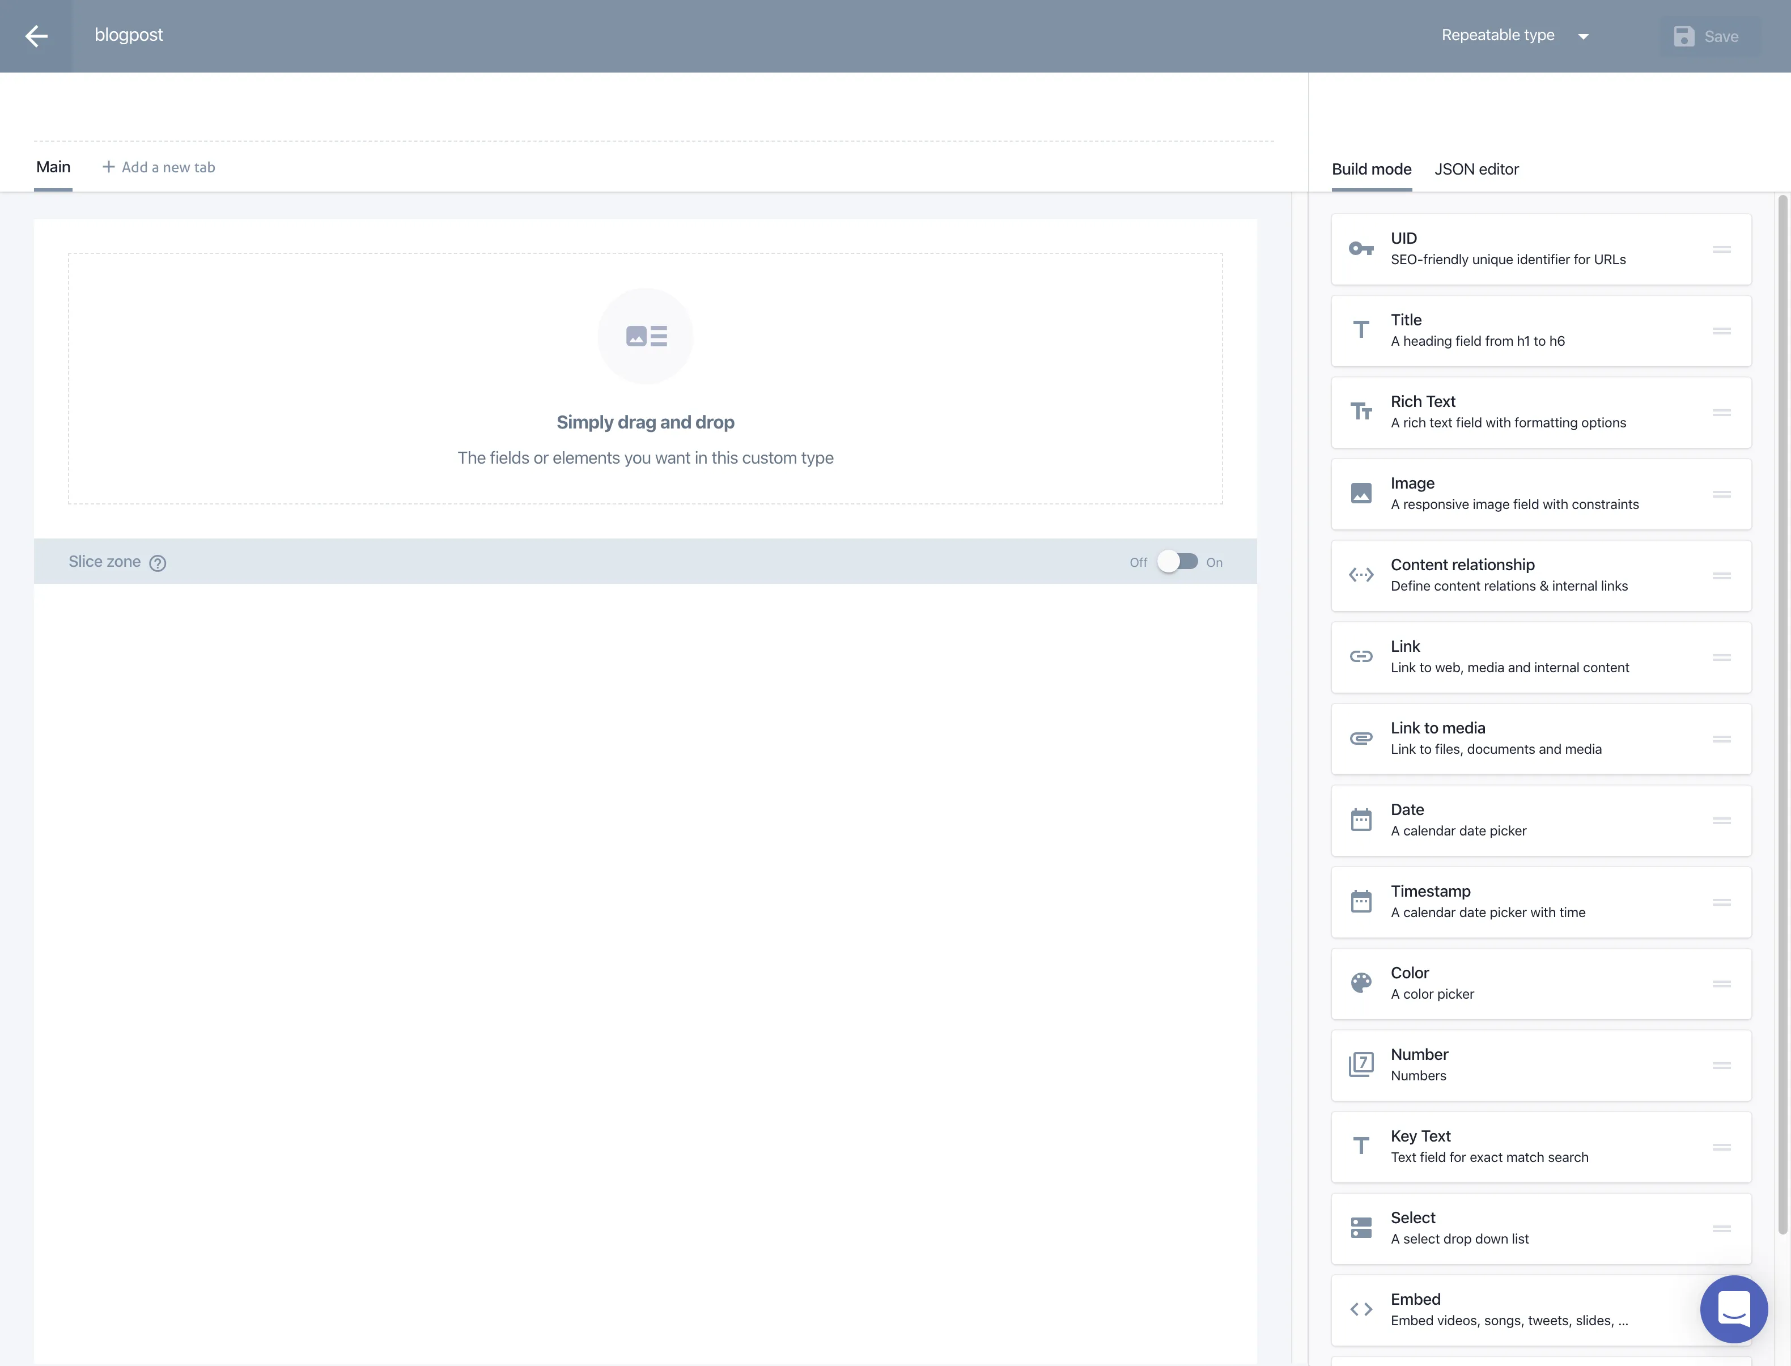Click the Link to media paperclip icon
Image resolution: width=1791 pixels, height=1366 pixels.
tap(1361, 739)
